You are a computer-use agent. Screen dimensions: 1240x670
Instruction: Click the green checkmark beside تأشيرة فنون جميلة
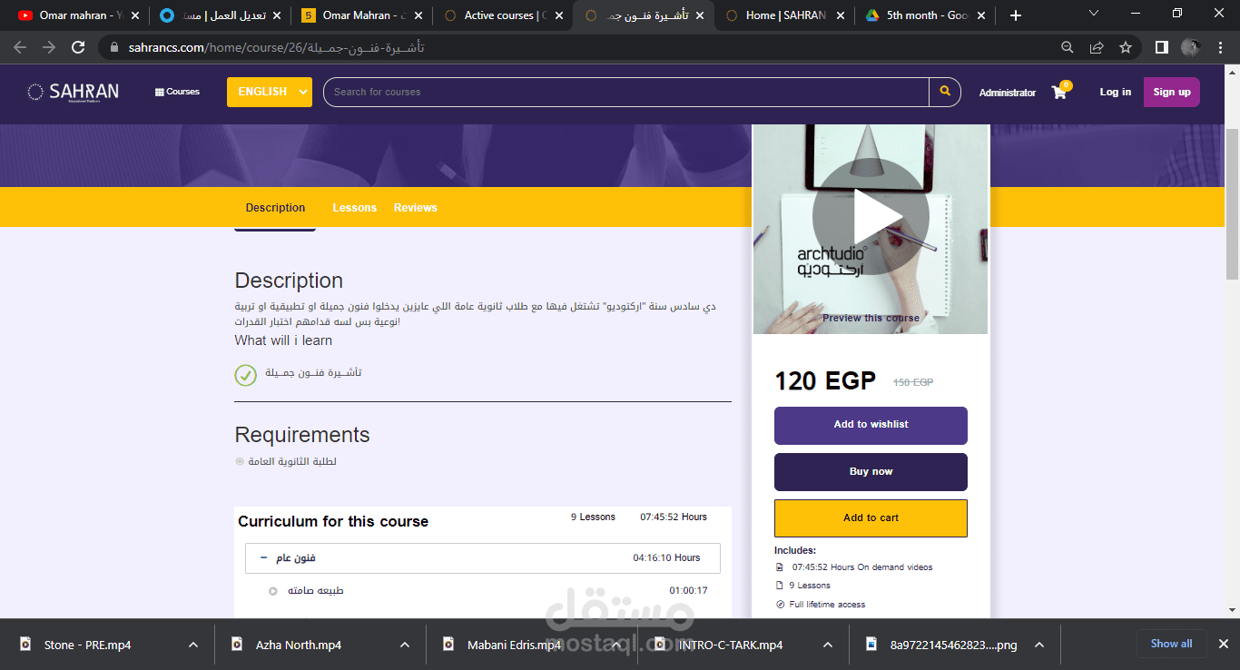tap(245, 374)
